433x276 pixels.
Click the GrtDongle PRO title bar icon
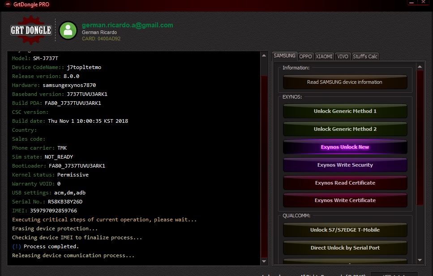[x=8, y=4]
